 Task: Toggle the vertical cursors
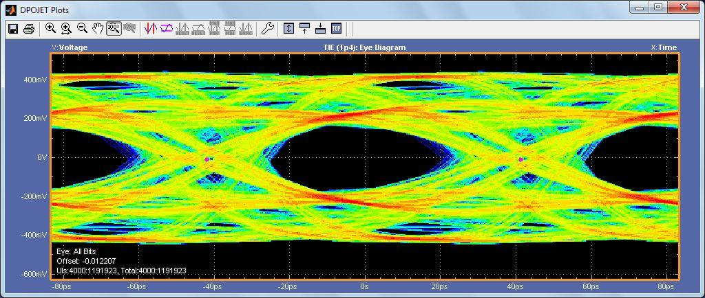150,28
